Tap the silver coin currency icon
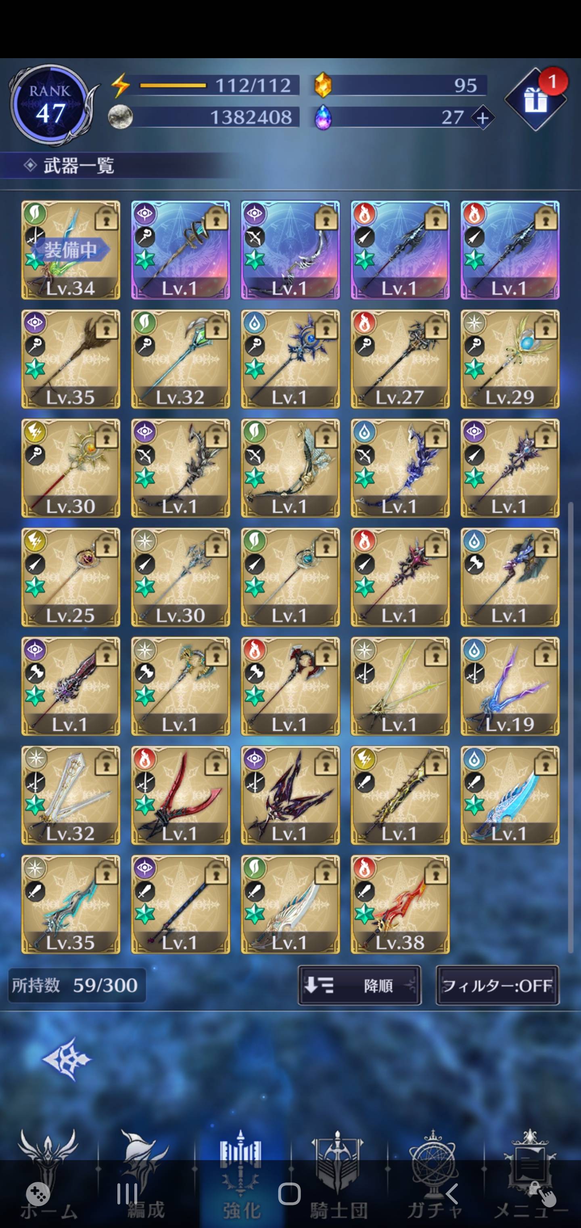Screen dimensions: 581x1228 tap(121, 117)
